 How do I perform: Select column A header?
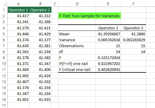(19, 4)
